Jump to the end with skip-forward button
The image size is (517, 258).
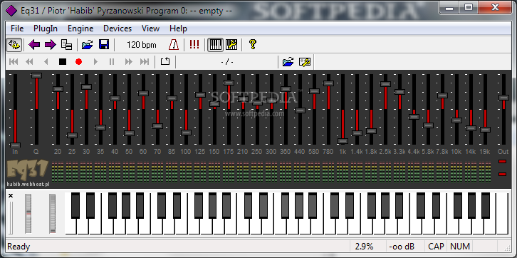[x=145, y=62]
